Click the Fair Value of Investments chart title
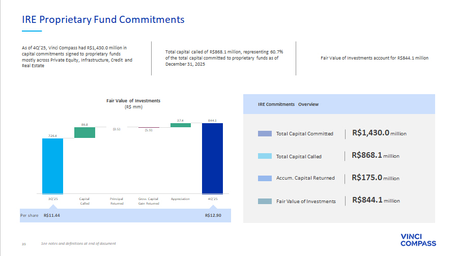 pyautogui.click(x=133, y=101)
